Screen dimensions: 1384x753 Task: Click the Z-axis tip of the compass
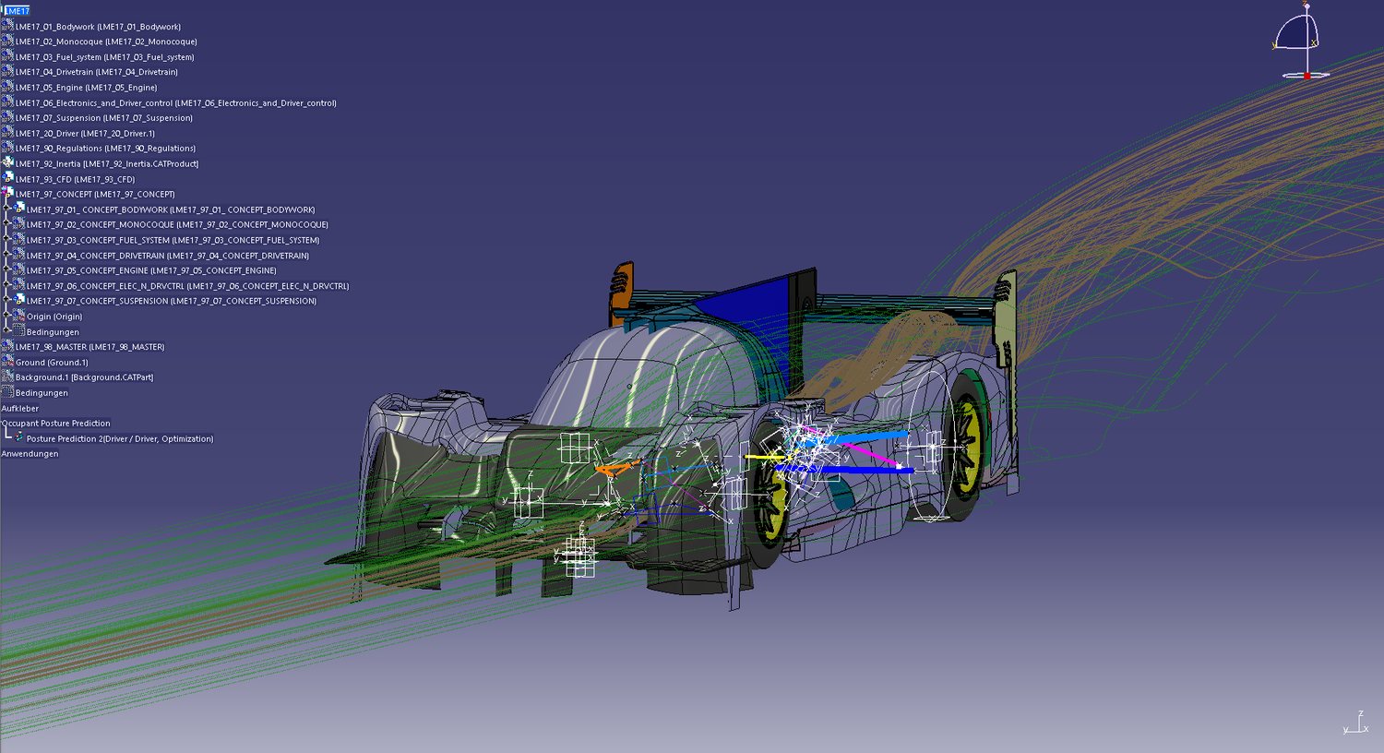(x=1306, y=6)
